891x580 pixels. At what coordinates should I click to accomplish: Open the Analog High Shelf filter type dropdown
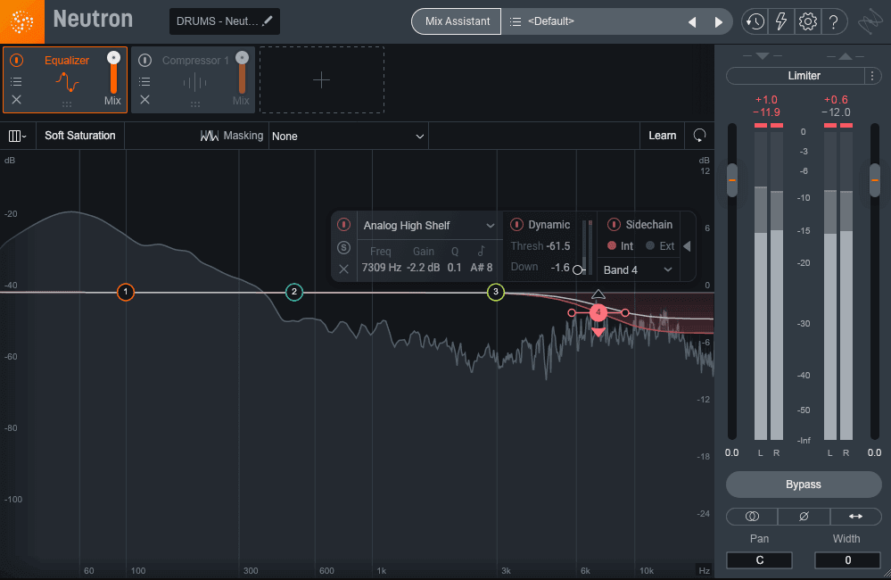pyautogui.click(x=429, y=225)
